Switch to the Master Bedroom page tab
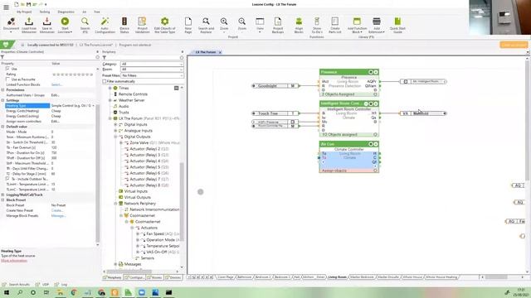This screenshot has height=298, width=531. point(362,277)
